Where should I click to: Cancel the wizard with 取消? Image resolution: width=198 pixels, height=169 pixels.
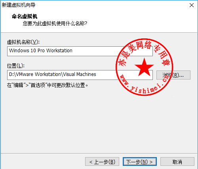177,161
